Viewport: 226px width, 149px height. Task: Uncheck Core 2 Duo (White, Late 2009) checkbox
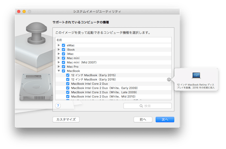point(68,92)
